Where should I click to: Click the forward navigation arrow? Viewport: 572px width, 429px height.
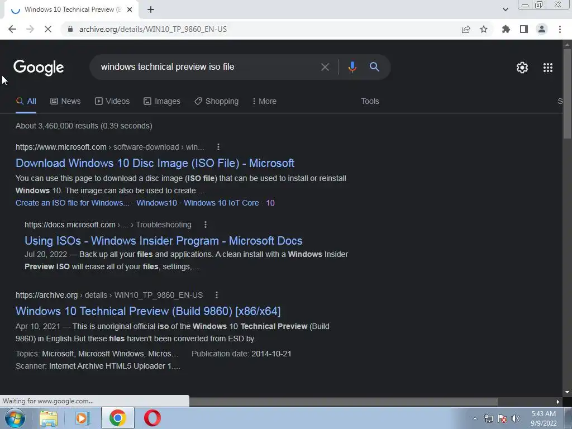coord(30,29)
